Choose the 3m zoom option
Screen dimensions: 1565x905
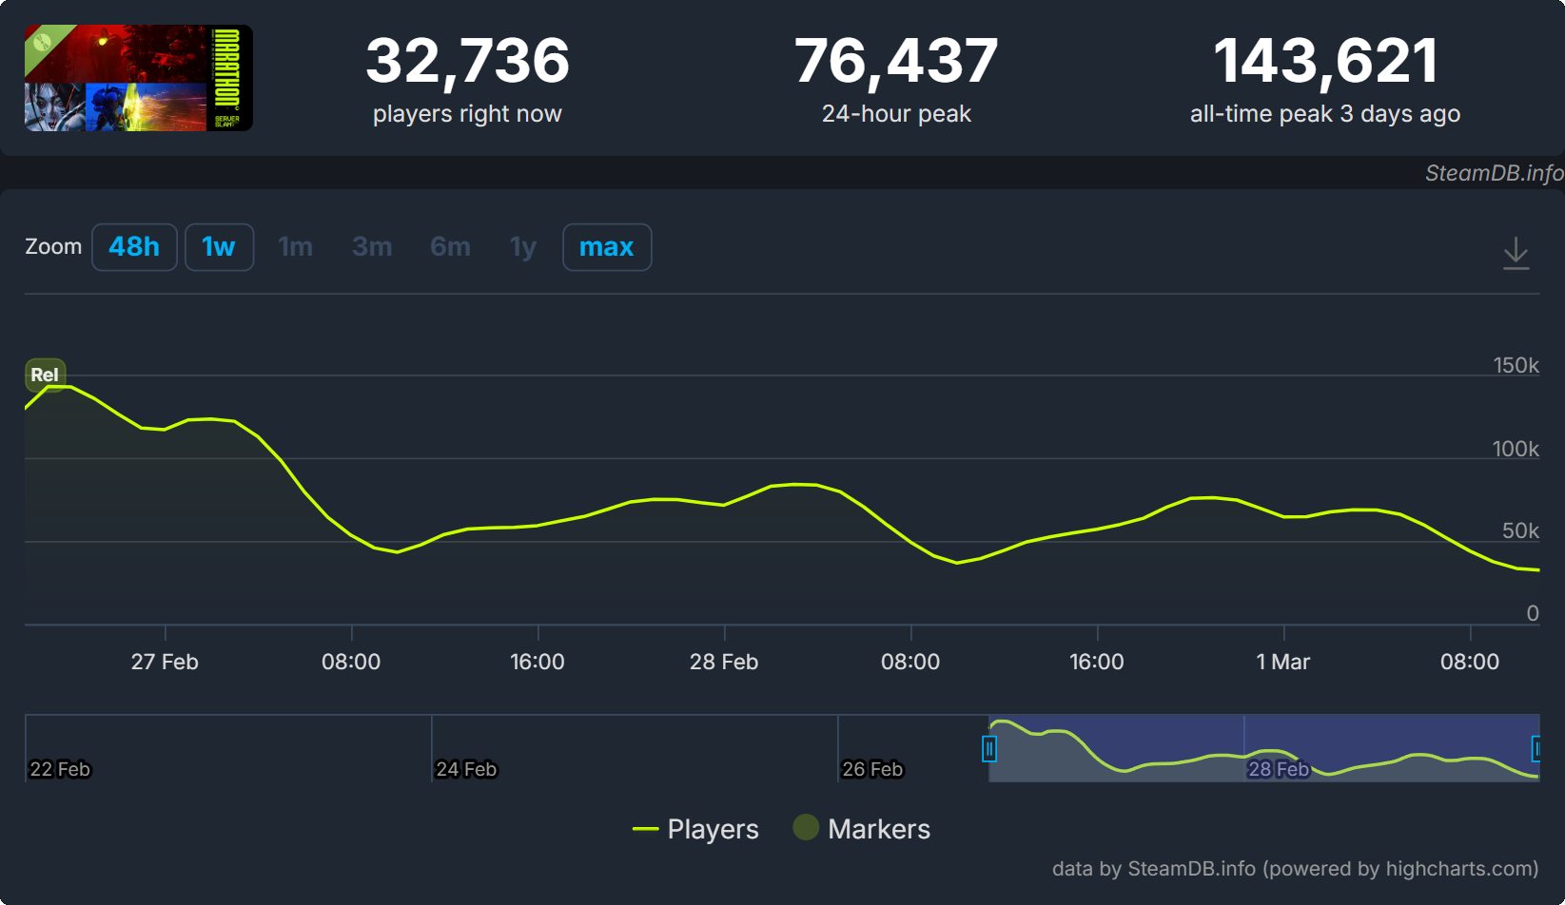pyautogui.click(x=372, y=247)
